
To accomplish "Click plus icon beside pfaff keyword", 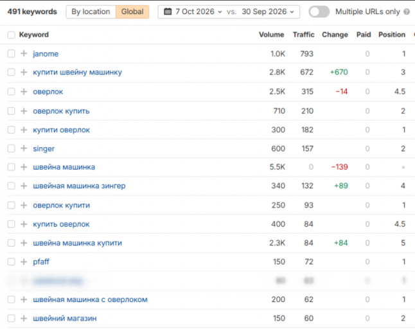I will [24, 262].
